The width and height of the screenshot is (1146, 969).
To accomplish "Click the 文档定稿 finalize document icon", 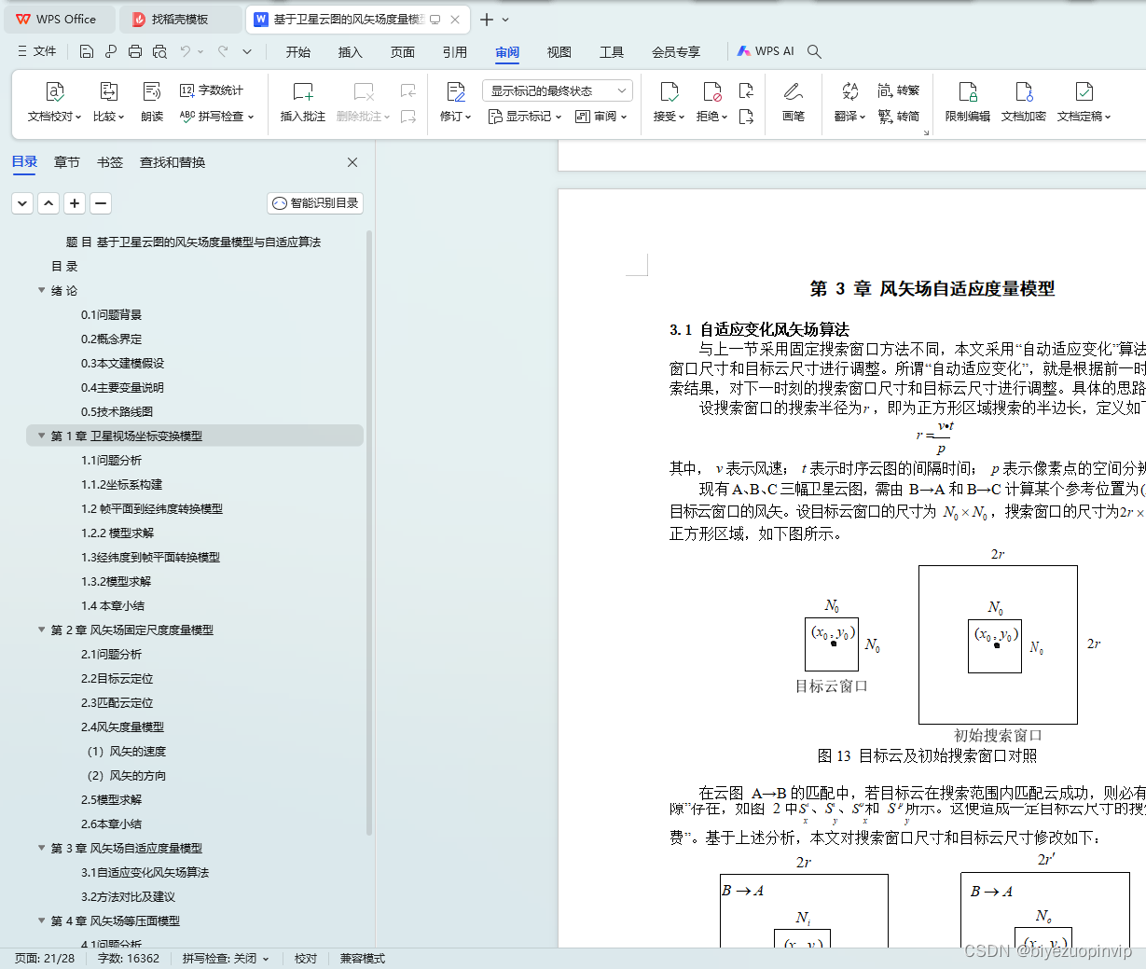I will point(1084,91).
